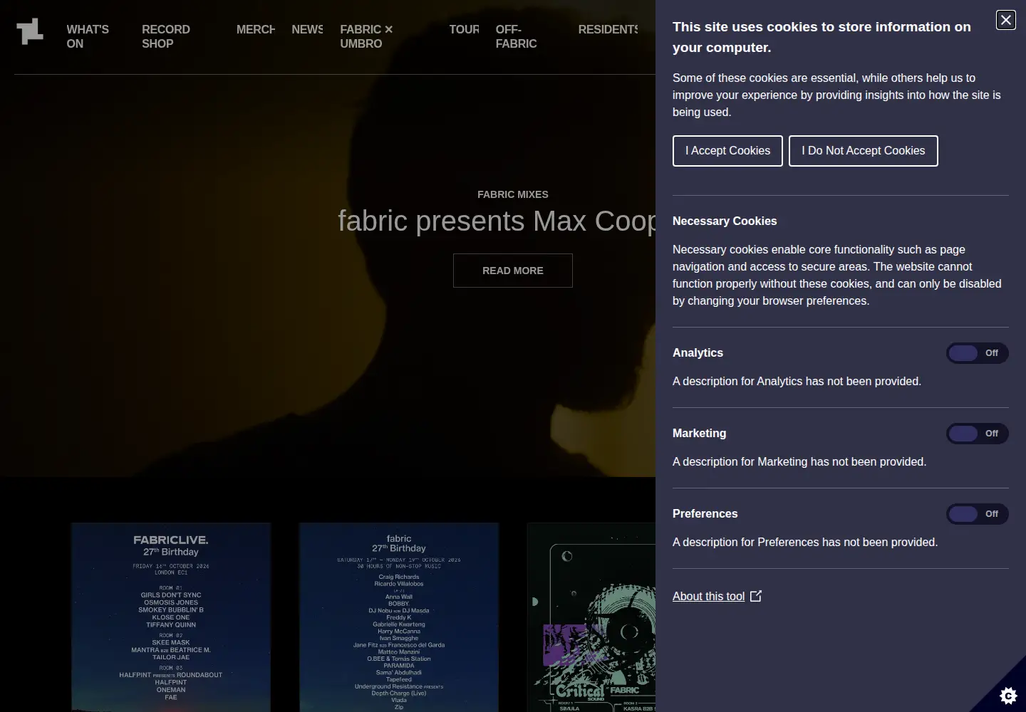Click the Fabric Mixes category label

click(x=513, y=194)
